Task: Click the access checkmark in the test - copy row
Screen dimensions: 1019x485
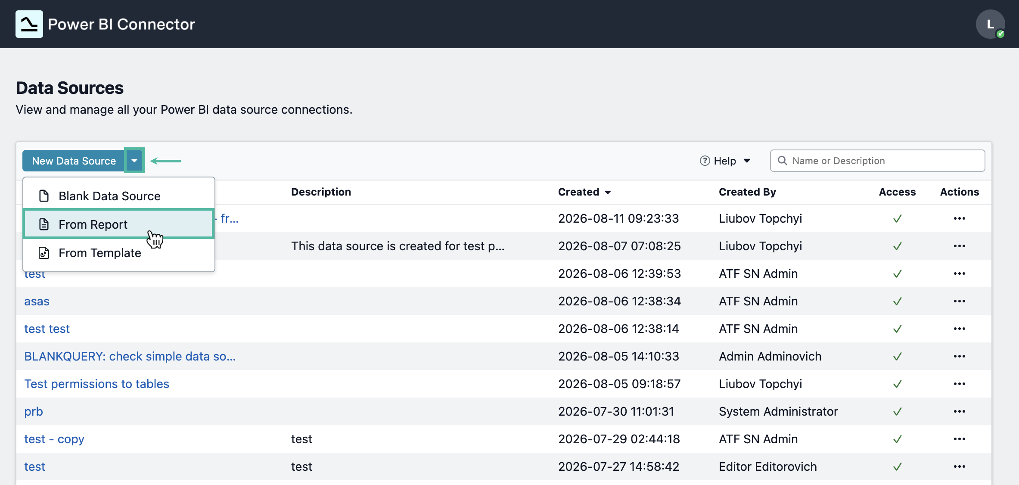Action: tap(898, 439)
